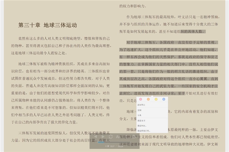
Task: Click the sync refresh icon
Action: tap(111, 137)
